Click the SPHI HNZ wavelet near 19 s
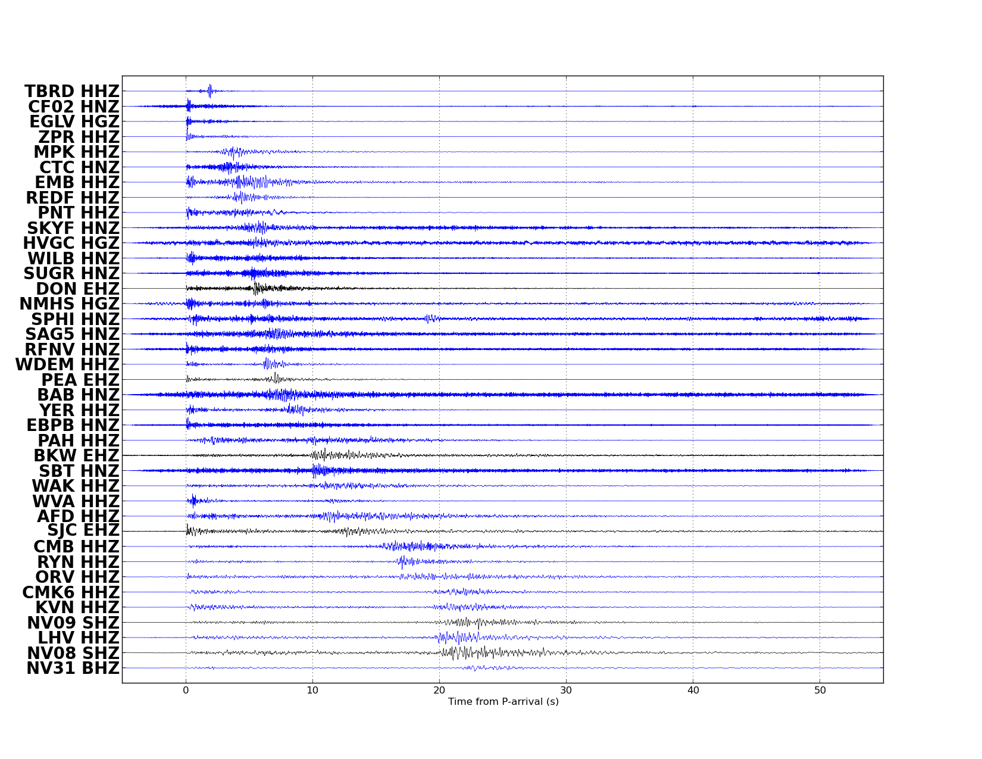Screen dimensions: 982x759 pos(431,319)
